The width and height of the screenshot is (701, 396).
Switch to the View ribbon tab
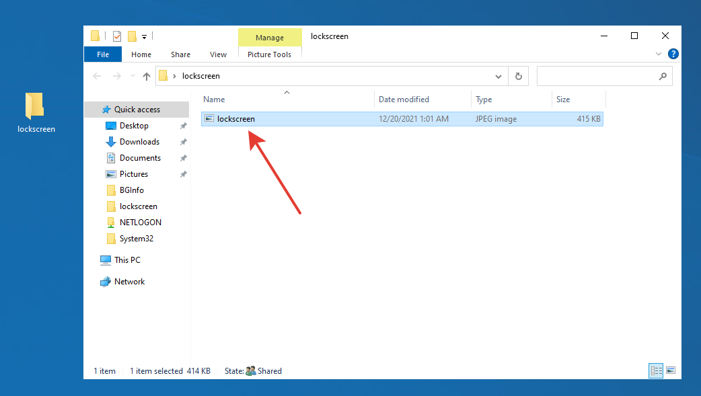pos(218,54)
